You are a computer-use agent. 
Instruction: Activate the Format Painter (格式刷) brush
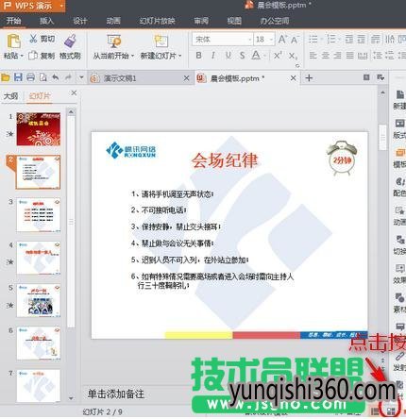71,41
